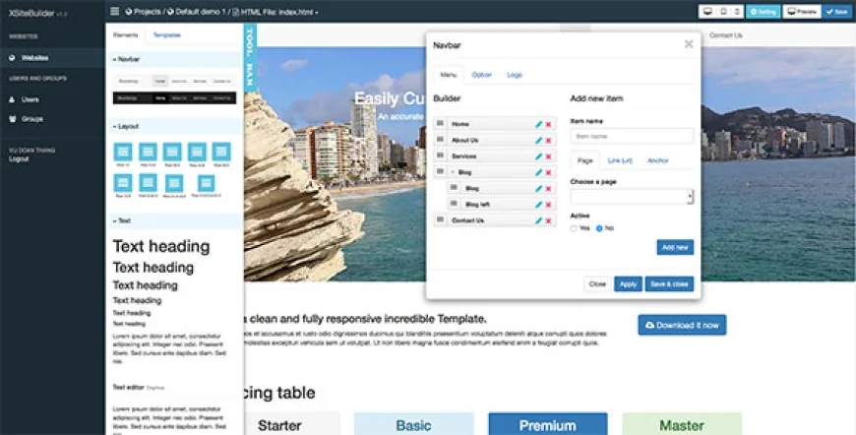Click the Logout link
The width and height of the screenshot is (856, 435).
pos(19,158)
